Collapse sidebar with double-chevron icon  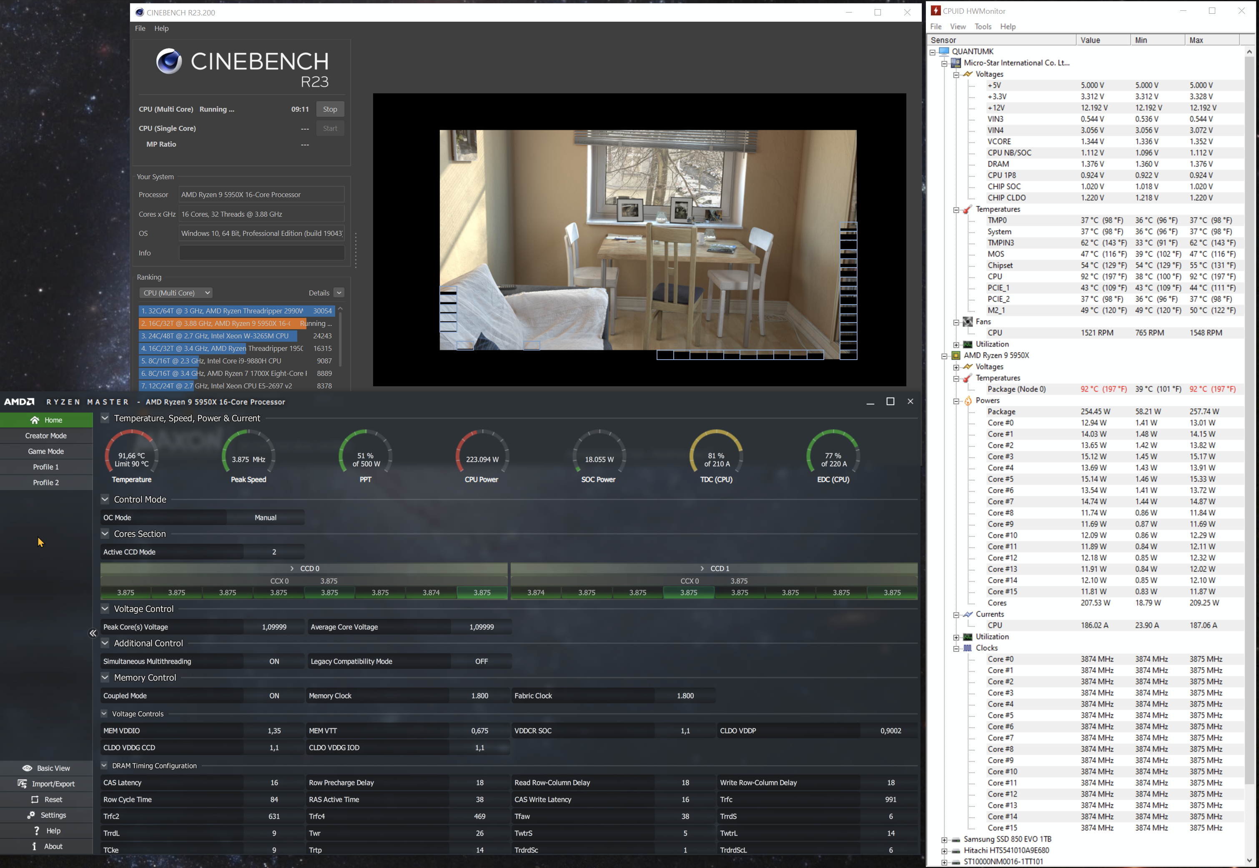coord(93,633)
